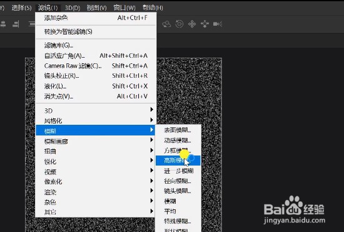Expand the 3D filter submenu
Viewport: 344px width, 232px height.
point(96,110)
